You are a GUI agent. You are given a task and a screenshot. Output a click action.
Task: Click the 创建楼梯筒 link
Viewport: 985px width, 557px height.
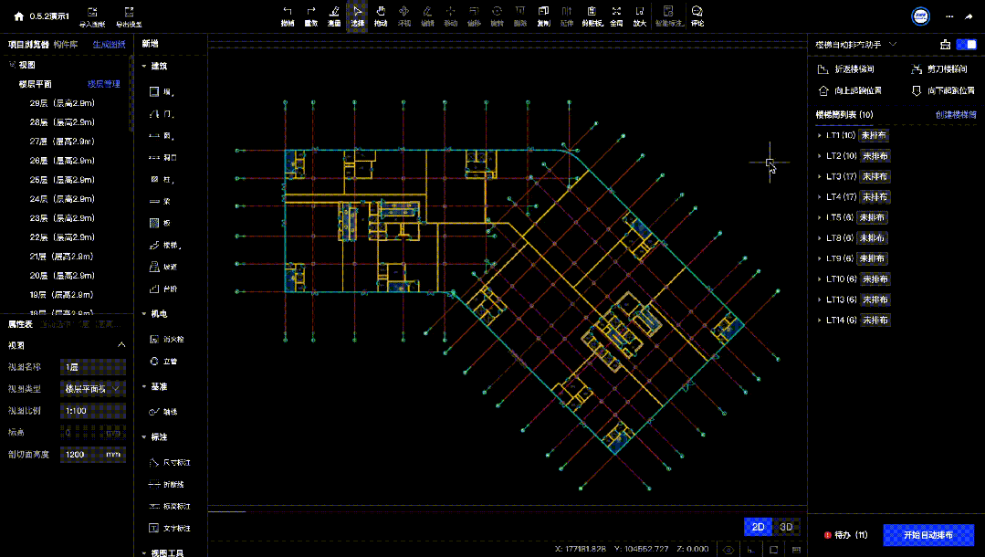click(956, 115)
